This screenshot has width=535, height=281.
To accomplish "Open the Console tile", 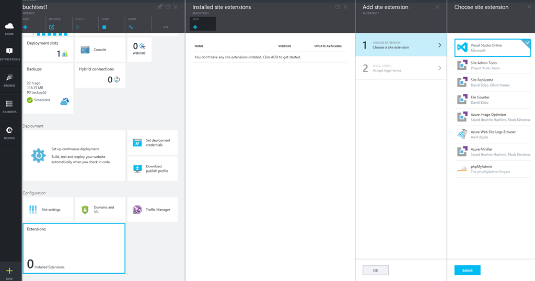I will 100,50.
